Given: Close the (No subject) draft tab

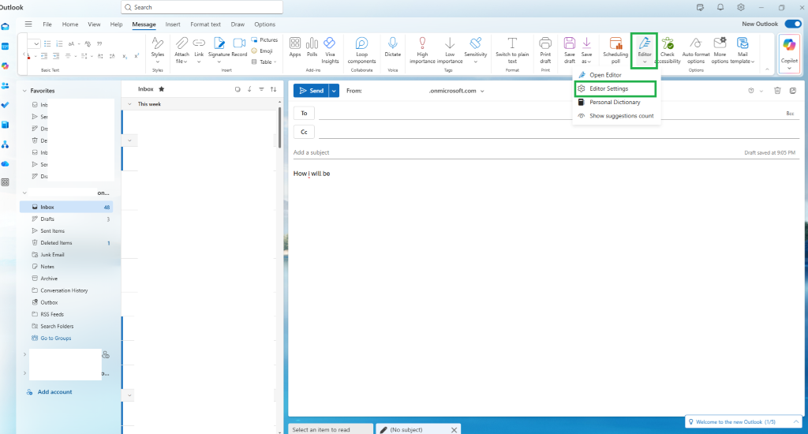Looking at the screenshot, I should pyautogui.click(x=454, y=430).
